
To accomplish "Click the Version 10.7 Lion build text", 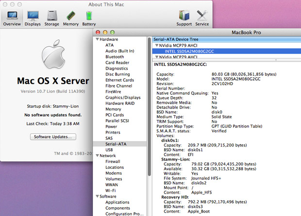I will tap(53, 91).
